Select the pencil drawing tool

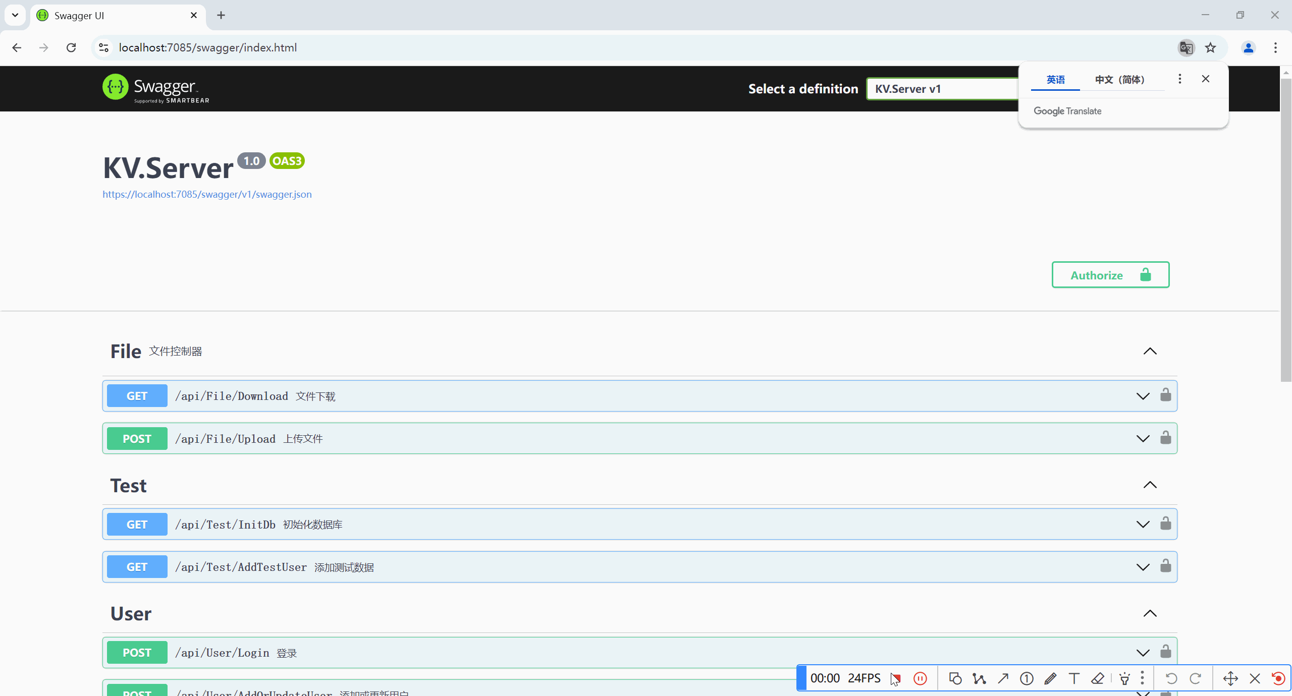1050,678
